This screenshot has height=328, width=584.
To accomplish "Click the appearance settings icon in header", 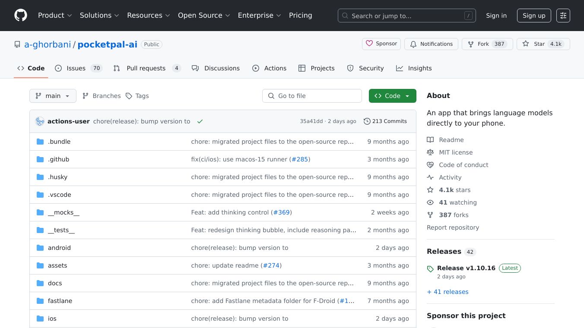I will tap(563, 16).
